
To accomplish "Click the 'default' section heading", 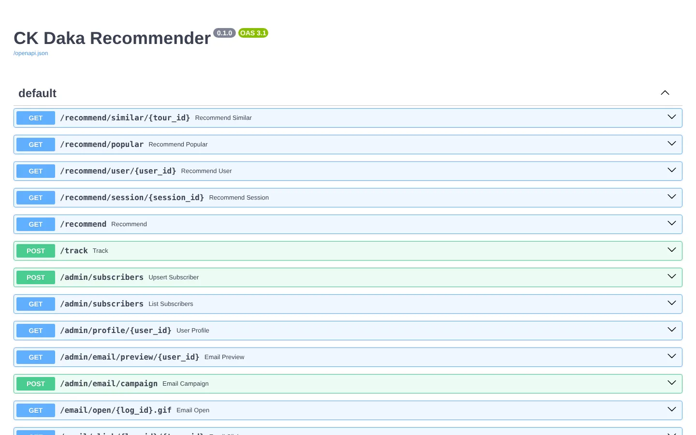I will coord(37,93).
